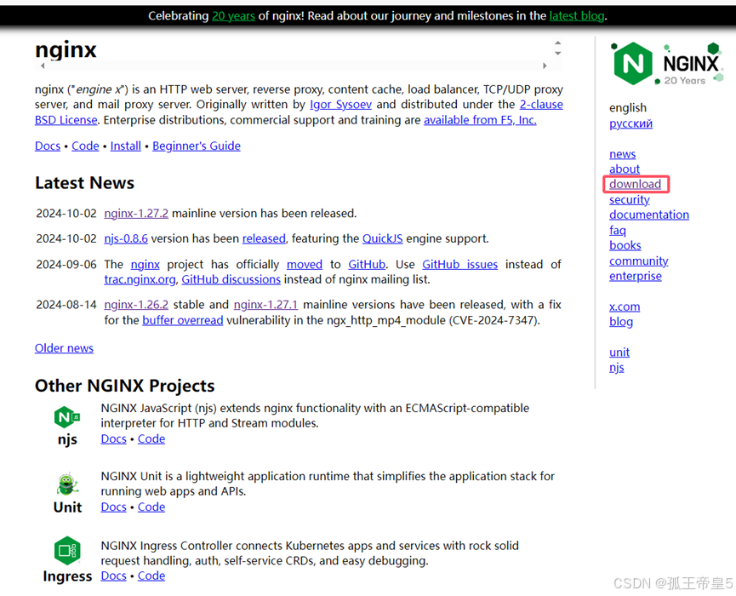Open Docs link for Ingress Controller
This screenshot has width=736, height=596.
[x=114, y=576]
